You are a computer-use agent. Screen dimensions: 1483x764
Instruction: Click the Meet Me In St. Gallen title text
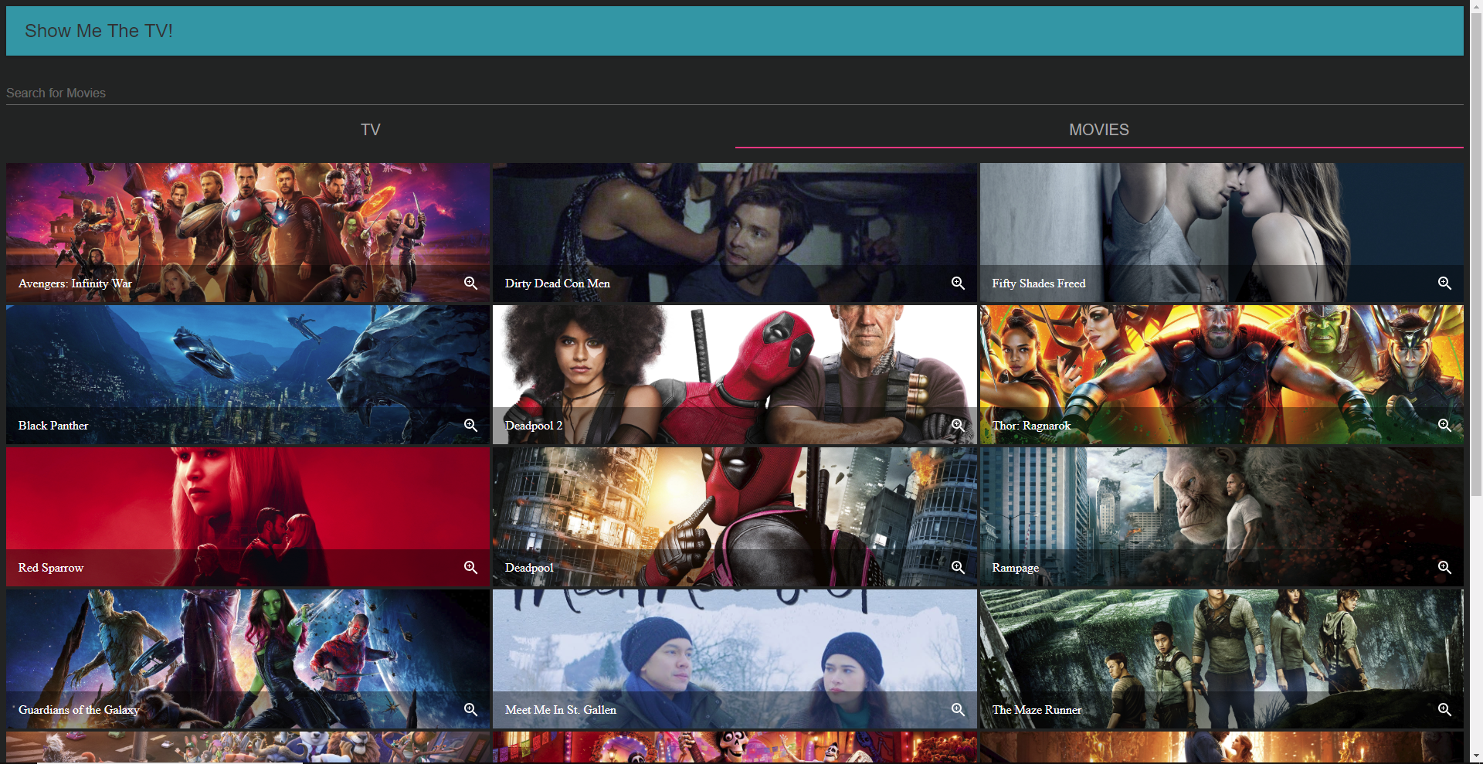coord(561,710)
